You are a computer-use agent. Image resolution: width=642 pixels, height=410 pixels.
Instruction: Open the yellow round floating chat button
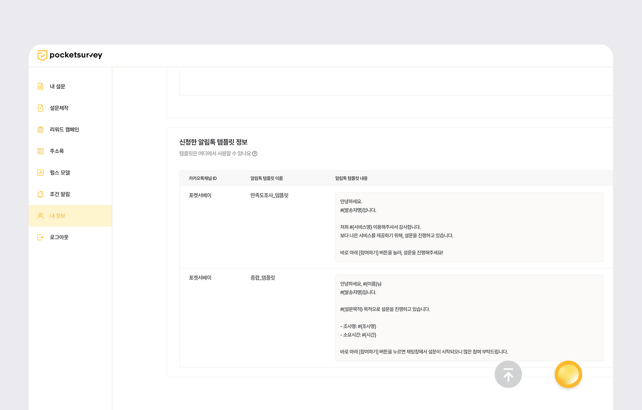click(x=568, y=374)
